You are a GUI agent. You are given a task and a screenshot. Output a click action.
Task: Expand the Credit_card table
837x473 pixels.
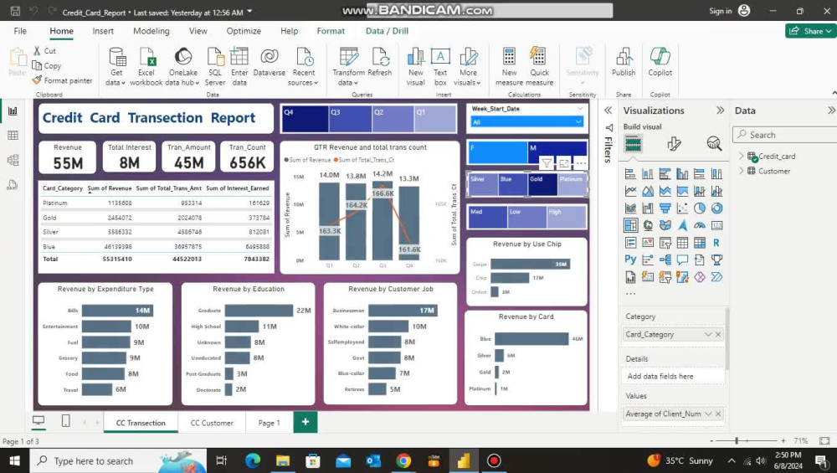tap(742, 156)
